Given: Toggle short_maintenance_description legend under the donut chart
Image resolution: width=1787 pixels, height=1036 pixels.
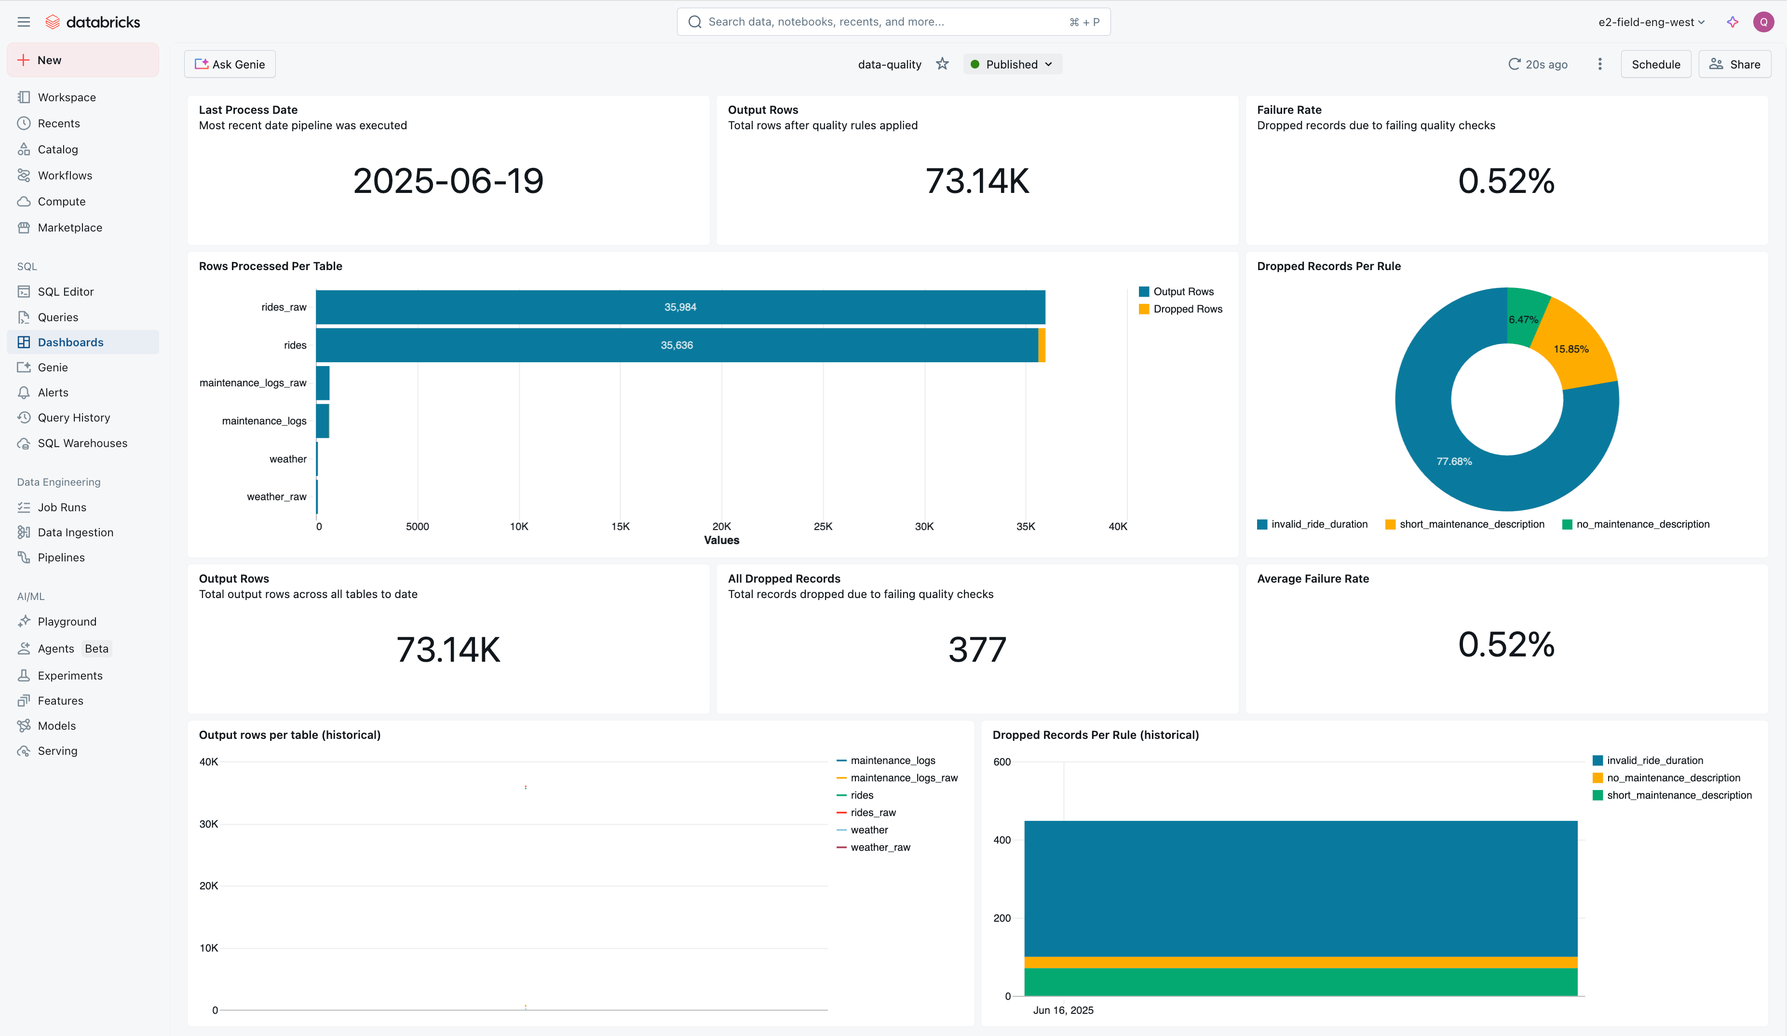Looking at the screenshot, I should tap(1464, 524).
